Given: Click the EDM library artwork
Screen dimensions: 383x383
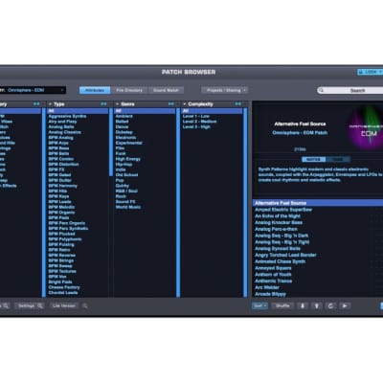Looking at the screenshot, I should pos(367,127).
